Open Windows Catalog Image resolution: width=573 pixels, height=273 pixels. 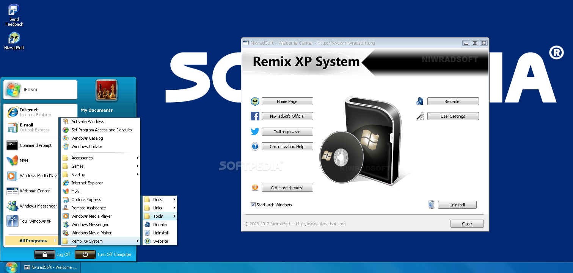100,138
